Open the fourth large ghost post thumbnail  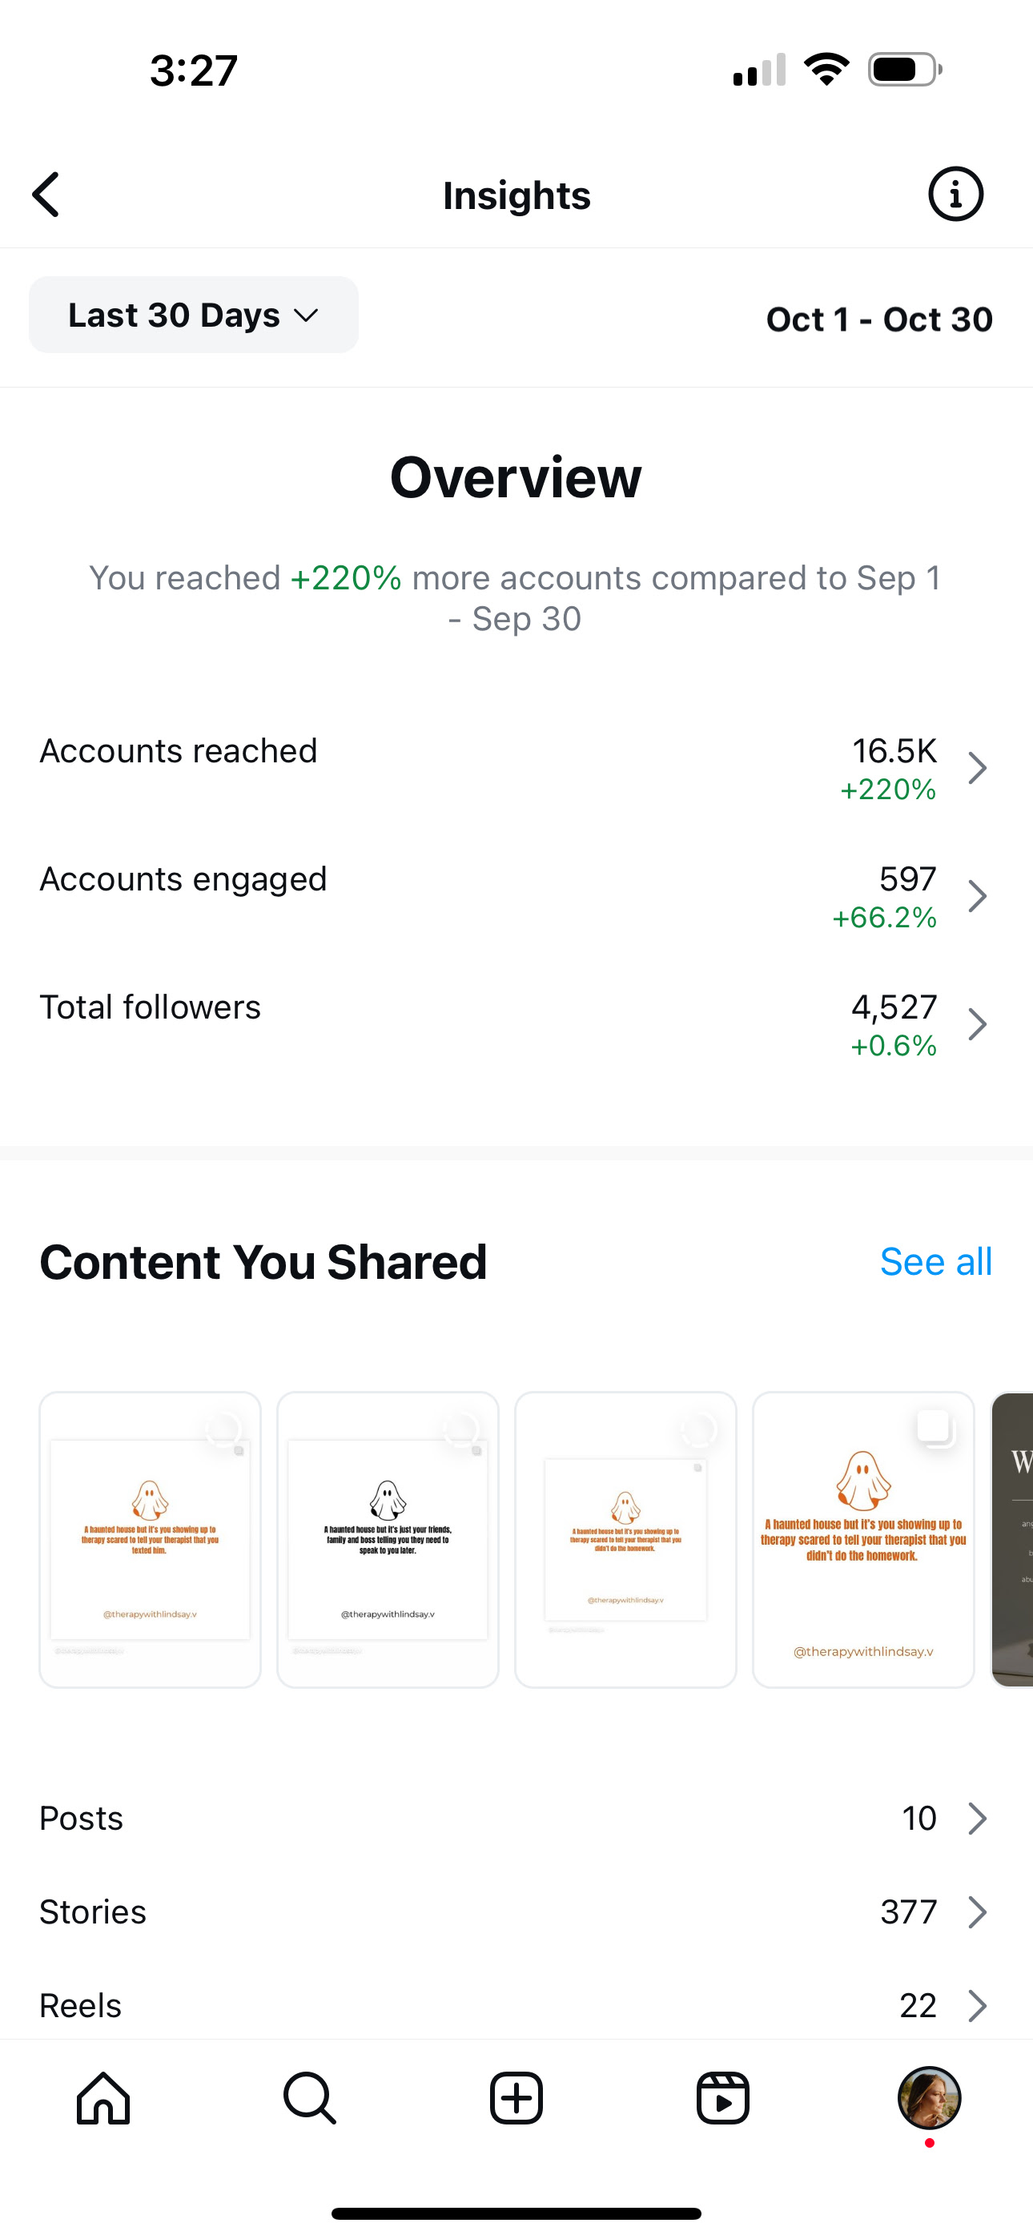862,1539
